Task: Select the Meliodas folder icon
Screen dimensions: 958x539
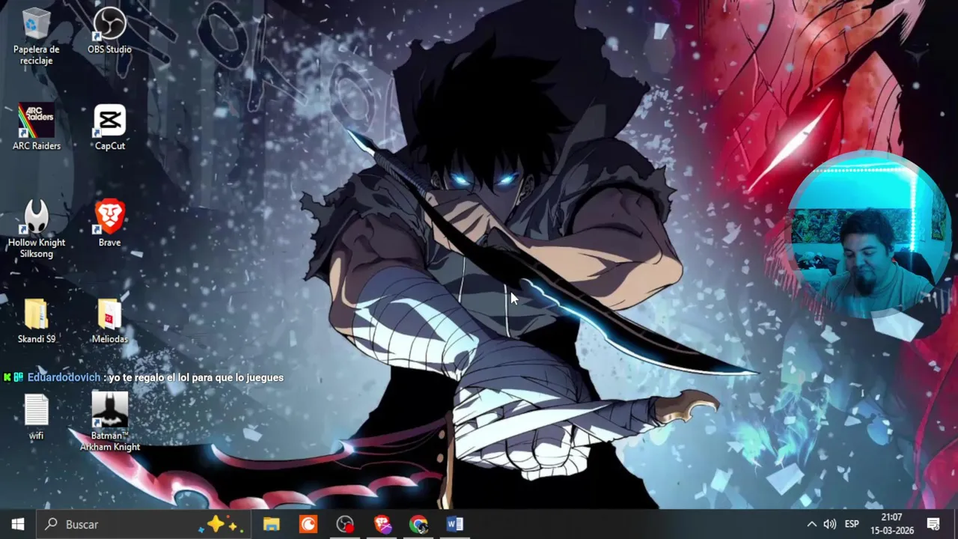Action: pyautogui.click(x=109, y=320)
